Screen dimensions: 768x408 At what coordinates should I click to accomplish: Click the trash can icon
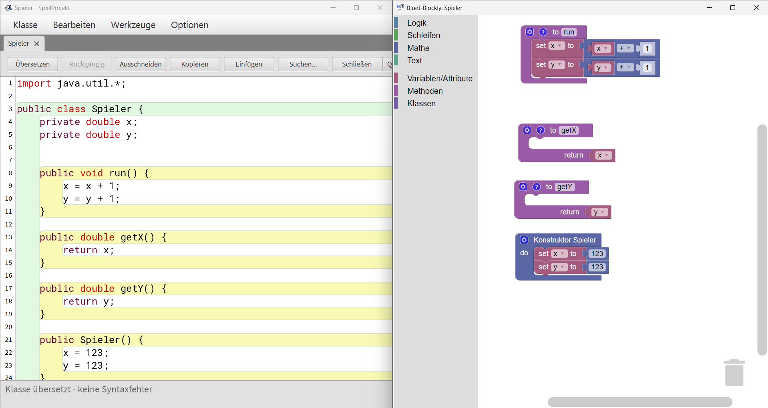(734, 373)
